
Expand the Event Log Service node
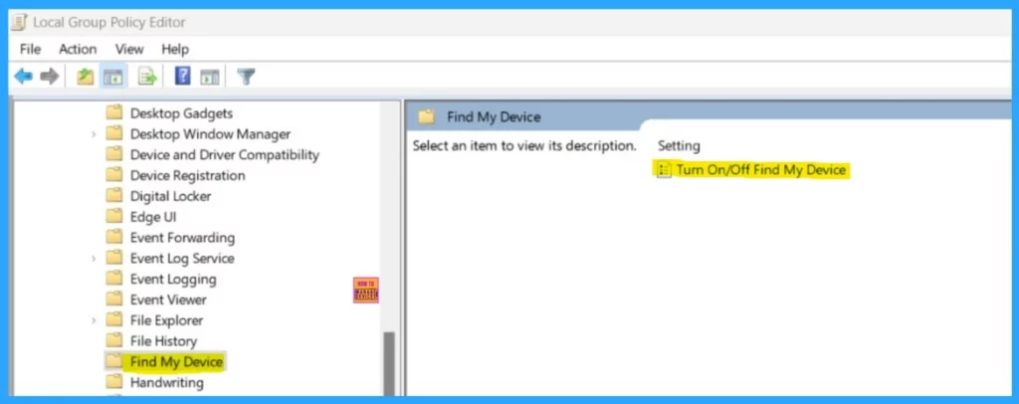coord(94,259)
